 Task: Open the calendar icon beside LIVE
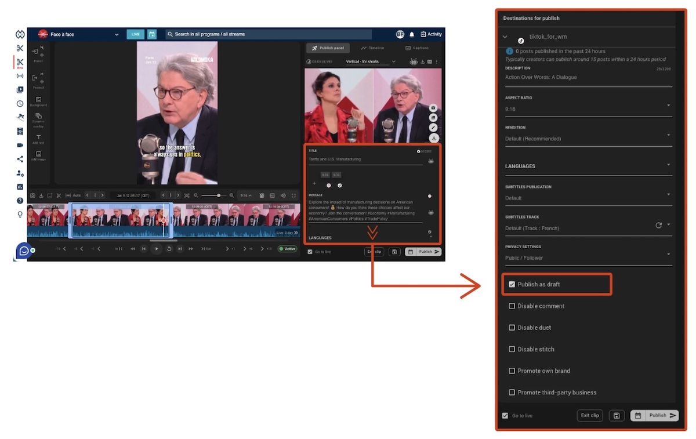pyautogui.click(x=151, y=34)
